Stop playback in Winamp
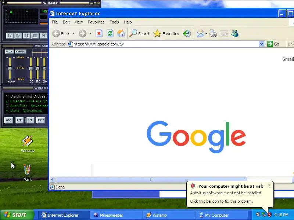The width and height of the screenshot is (294, 220). [35, 36]
